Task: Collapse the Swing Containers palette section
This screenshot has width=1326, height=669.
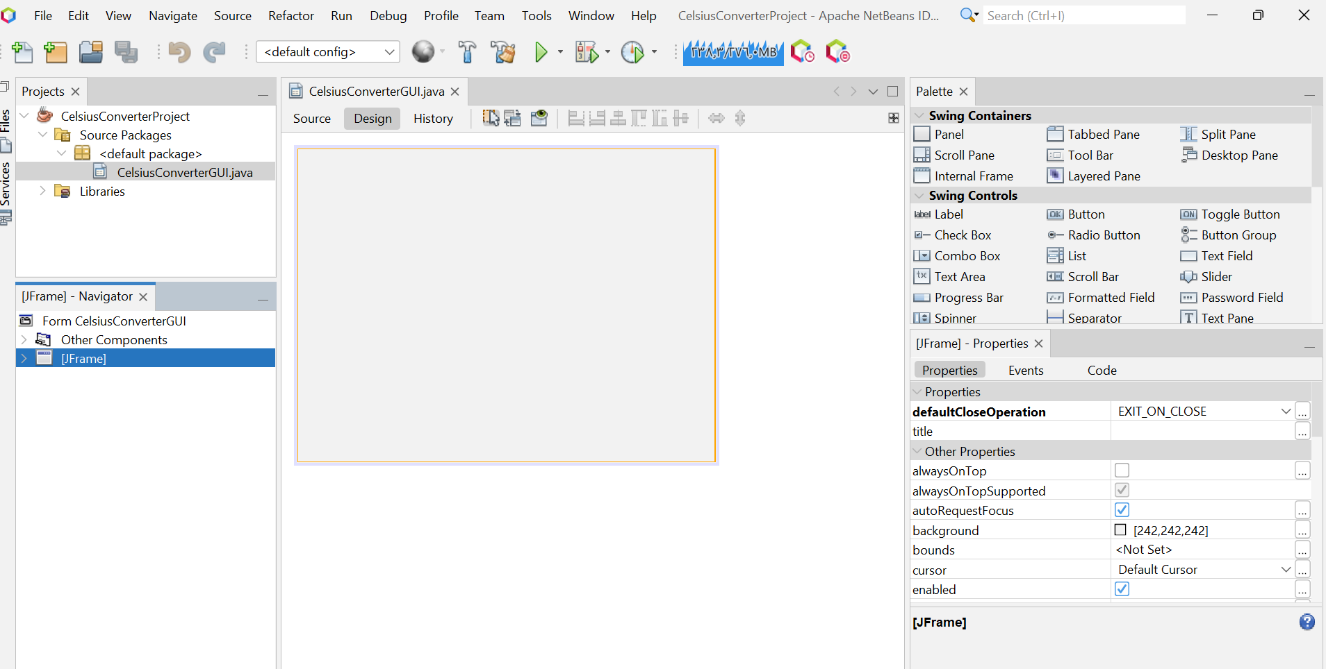Action: tap(919, 116)
